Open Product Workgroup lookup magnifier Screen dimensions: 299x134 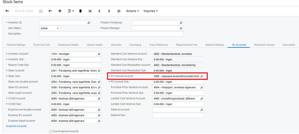181,23
